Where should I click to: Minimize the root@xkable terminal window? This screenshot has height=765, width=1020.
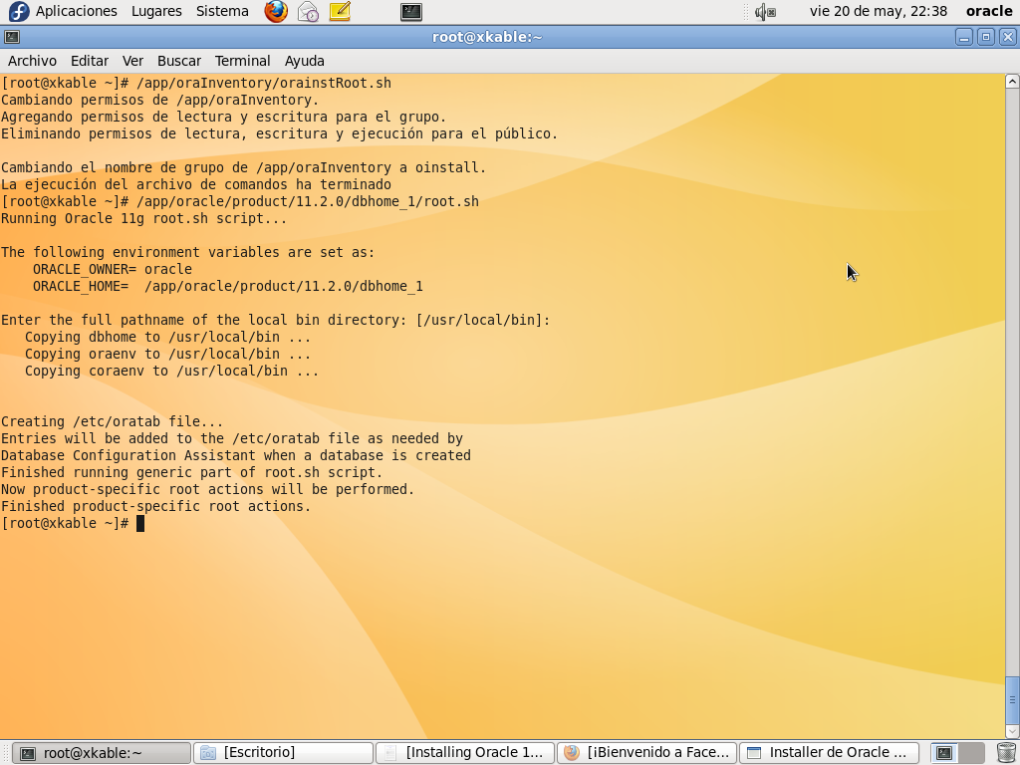tap(964, 37)
